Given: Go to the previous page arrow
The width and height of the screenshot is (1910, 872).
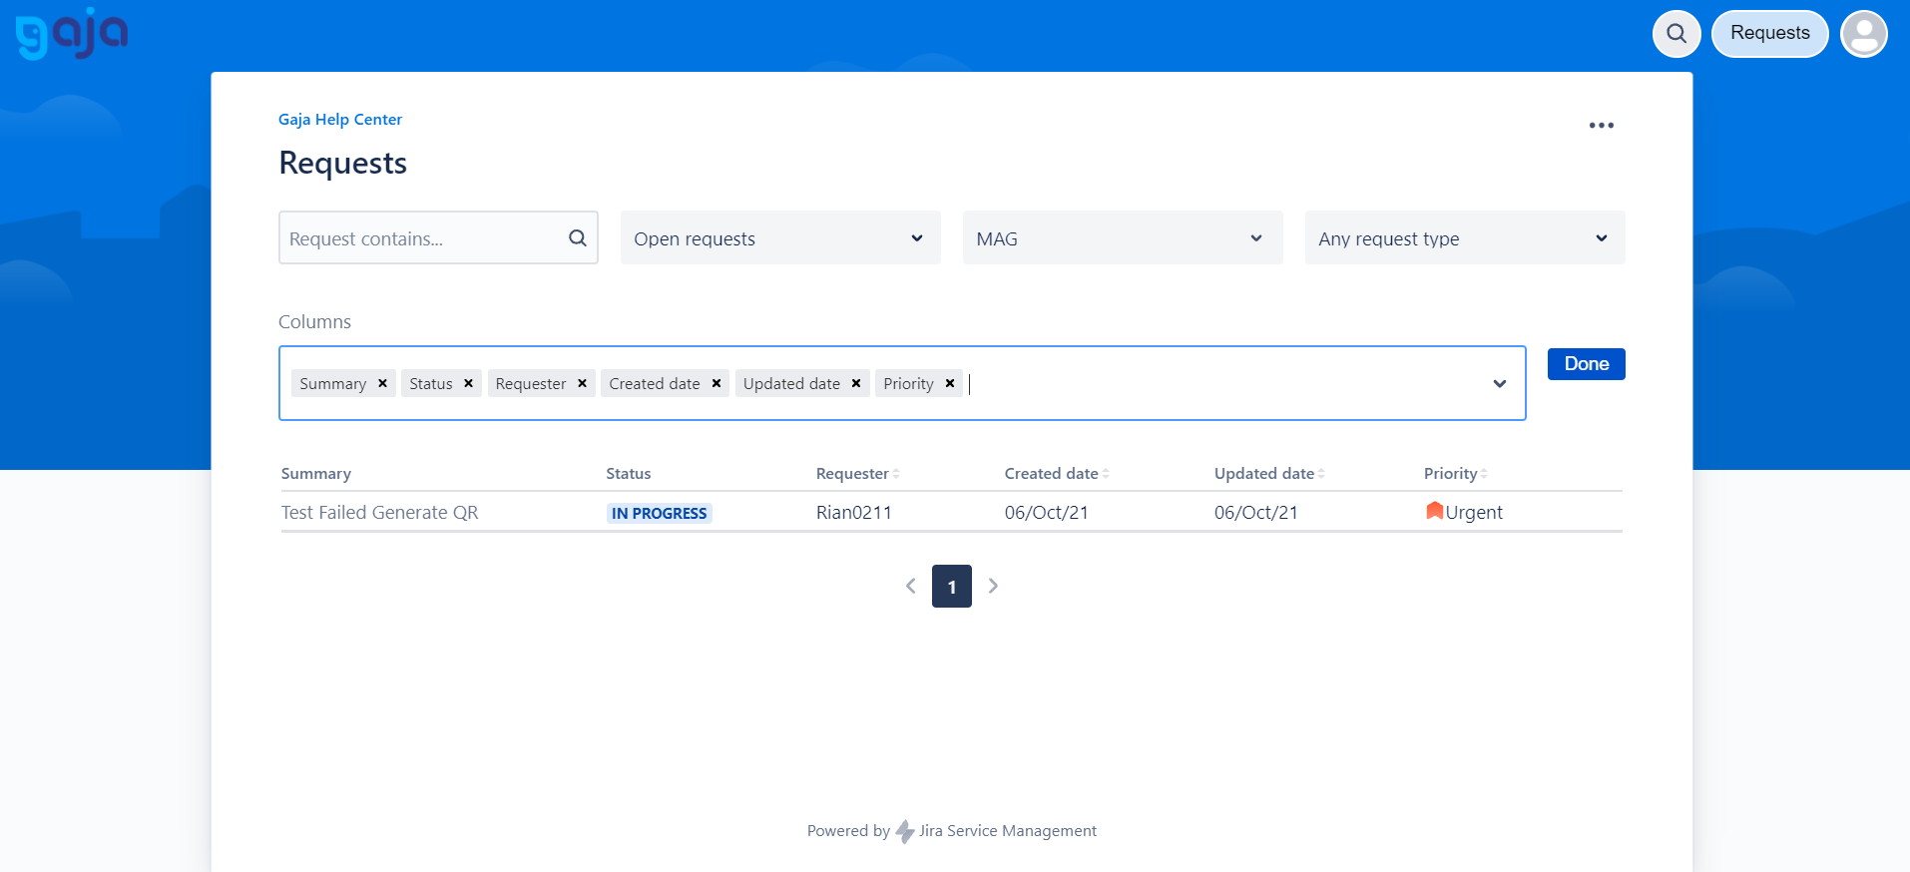Looking at the screenshot, I should pyautogui.click(x=910, y=586).
